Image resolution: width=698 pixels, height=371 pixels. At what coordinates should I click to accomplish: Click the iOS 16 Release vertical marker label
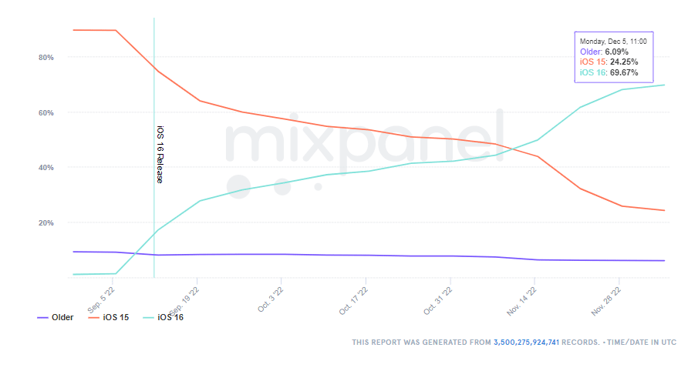point(160,154)
